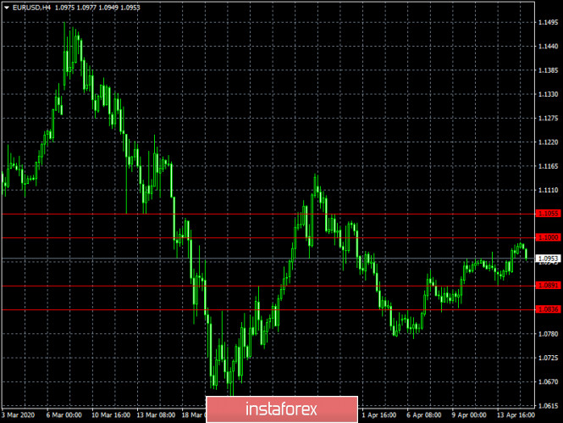Image resolution: width=563 pixels, height=423 pixels.
Task: Select the red horizontal line at 1.0836
Action: tap(268, 309)
